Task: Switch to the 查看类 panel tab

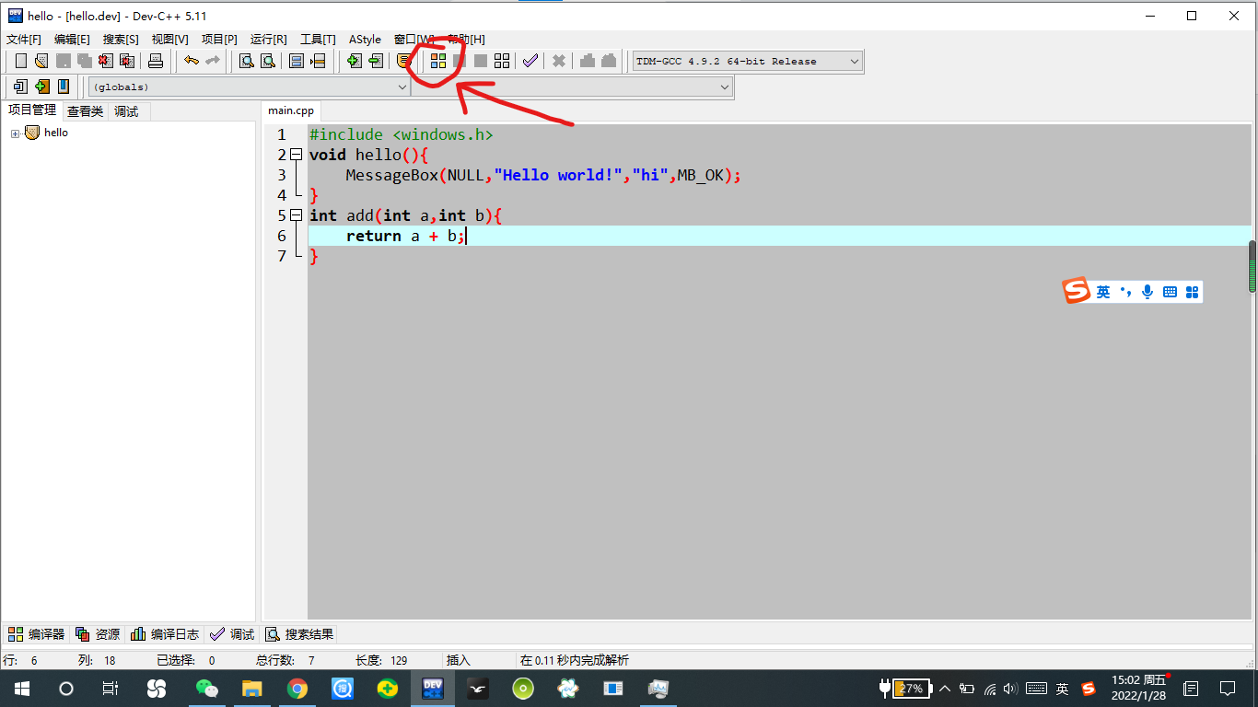Action: (85, 110)
